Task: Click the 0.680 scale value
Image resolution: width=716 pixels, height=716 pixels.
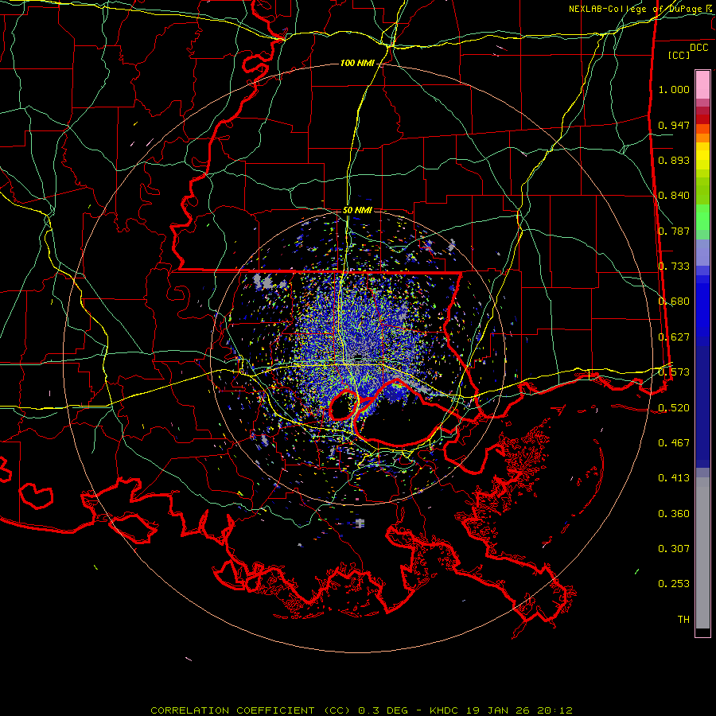Action: [674, 302]
